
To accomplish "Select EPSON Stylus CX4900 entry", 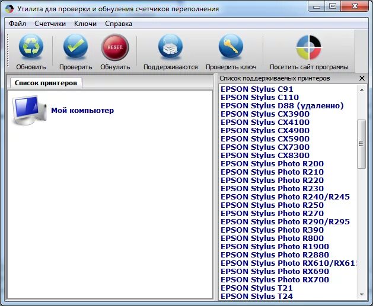I will click(x=265, y=131).
